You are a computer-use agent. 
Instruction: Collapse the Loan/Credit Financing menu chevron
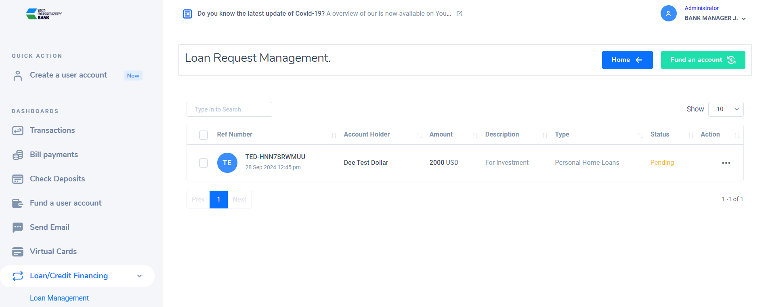(139, 276)
